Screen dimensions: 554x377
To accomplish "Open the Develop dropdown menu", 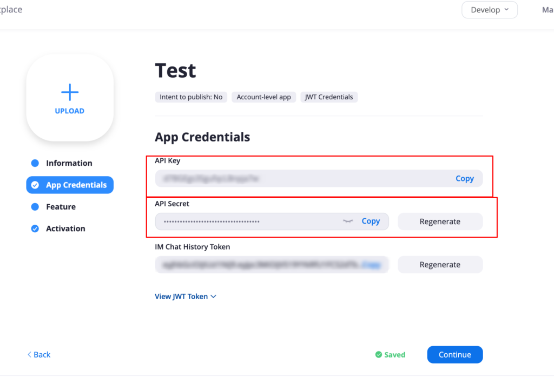I will pos(490,10).
